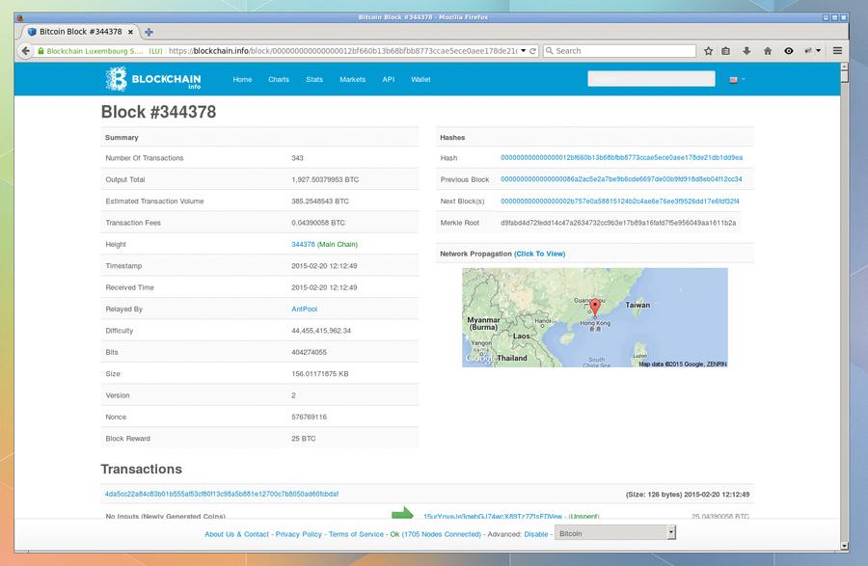Screen dimensions: 868x566
Task: Show bookmarks list icon in toolbar
Action: [x=725, y=51]
